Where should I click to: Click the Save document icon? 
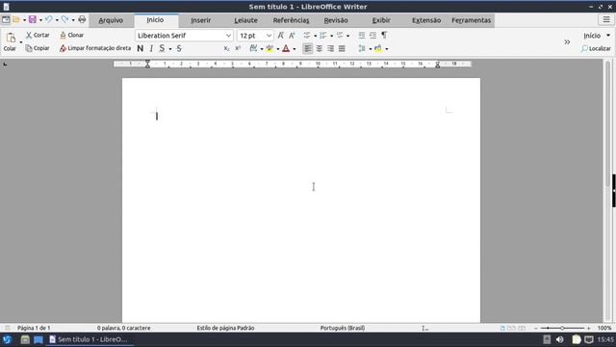pyautogui.click(x=32, y=19)
